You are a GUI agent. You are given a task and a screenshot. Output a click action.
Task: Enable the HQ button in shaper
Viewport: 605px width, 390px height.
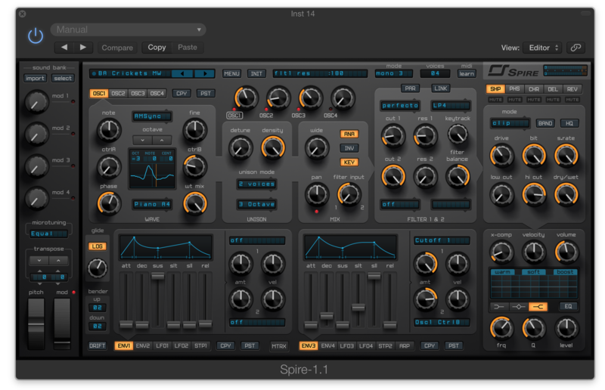(x=569, y=123)
